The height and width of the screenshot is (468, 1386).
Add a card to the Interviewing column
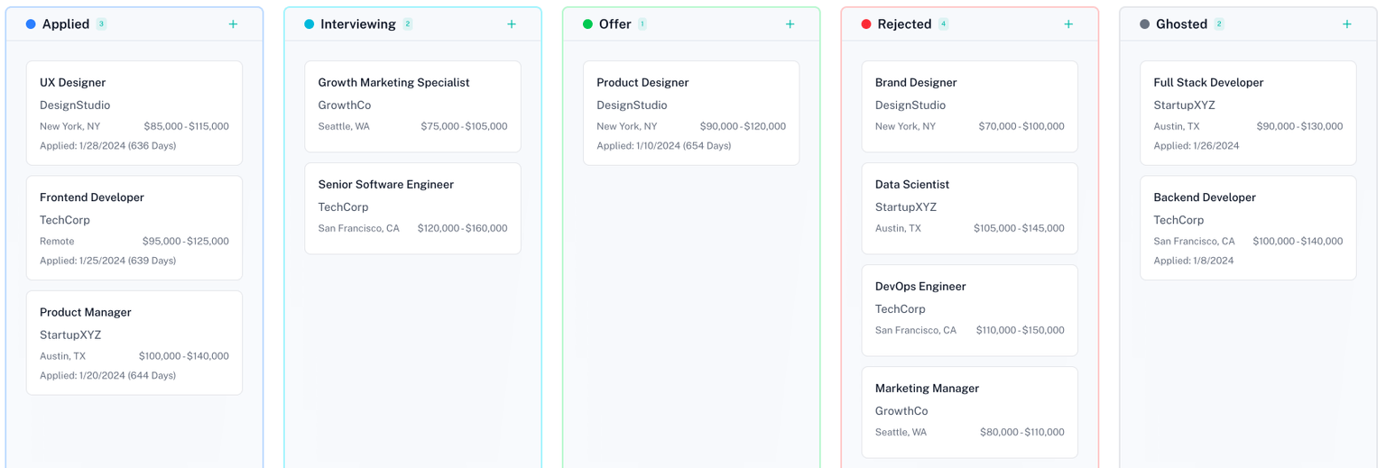512,24
